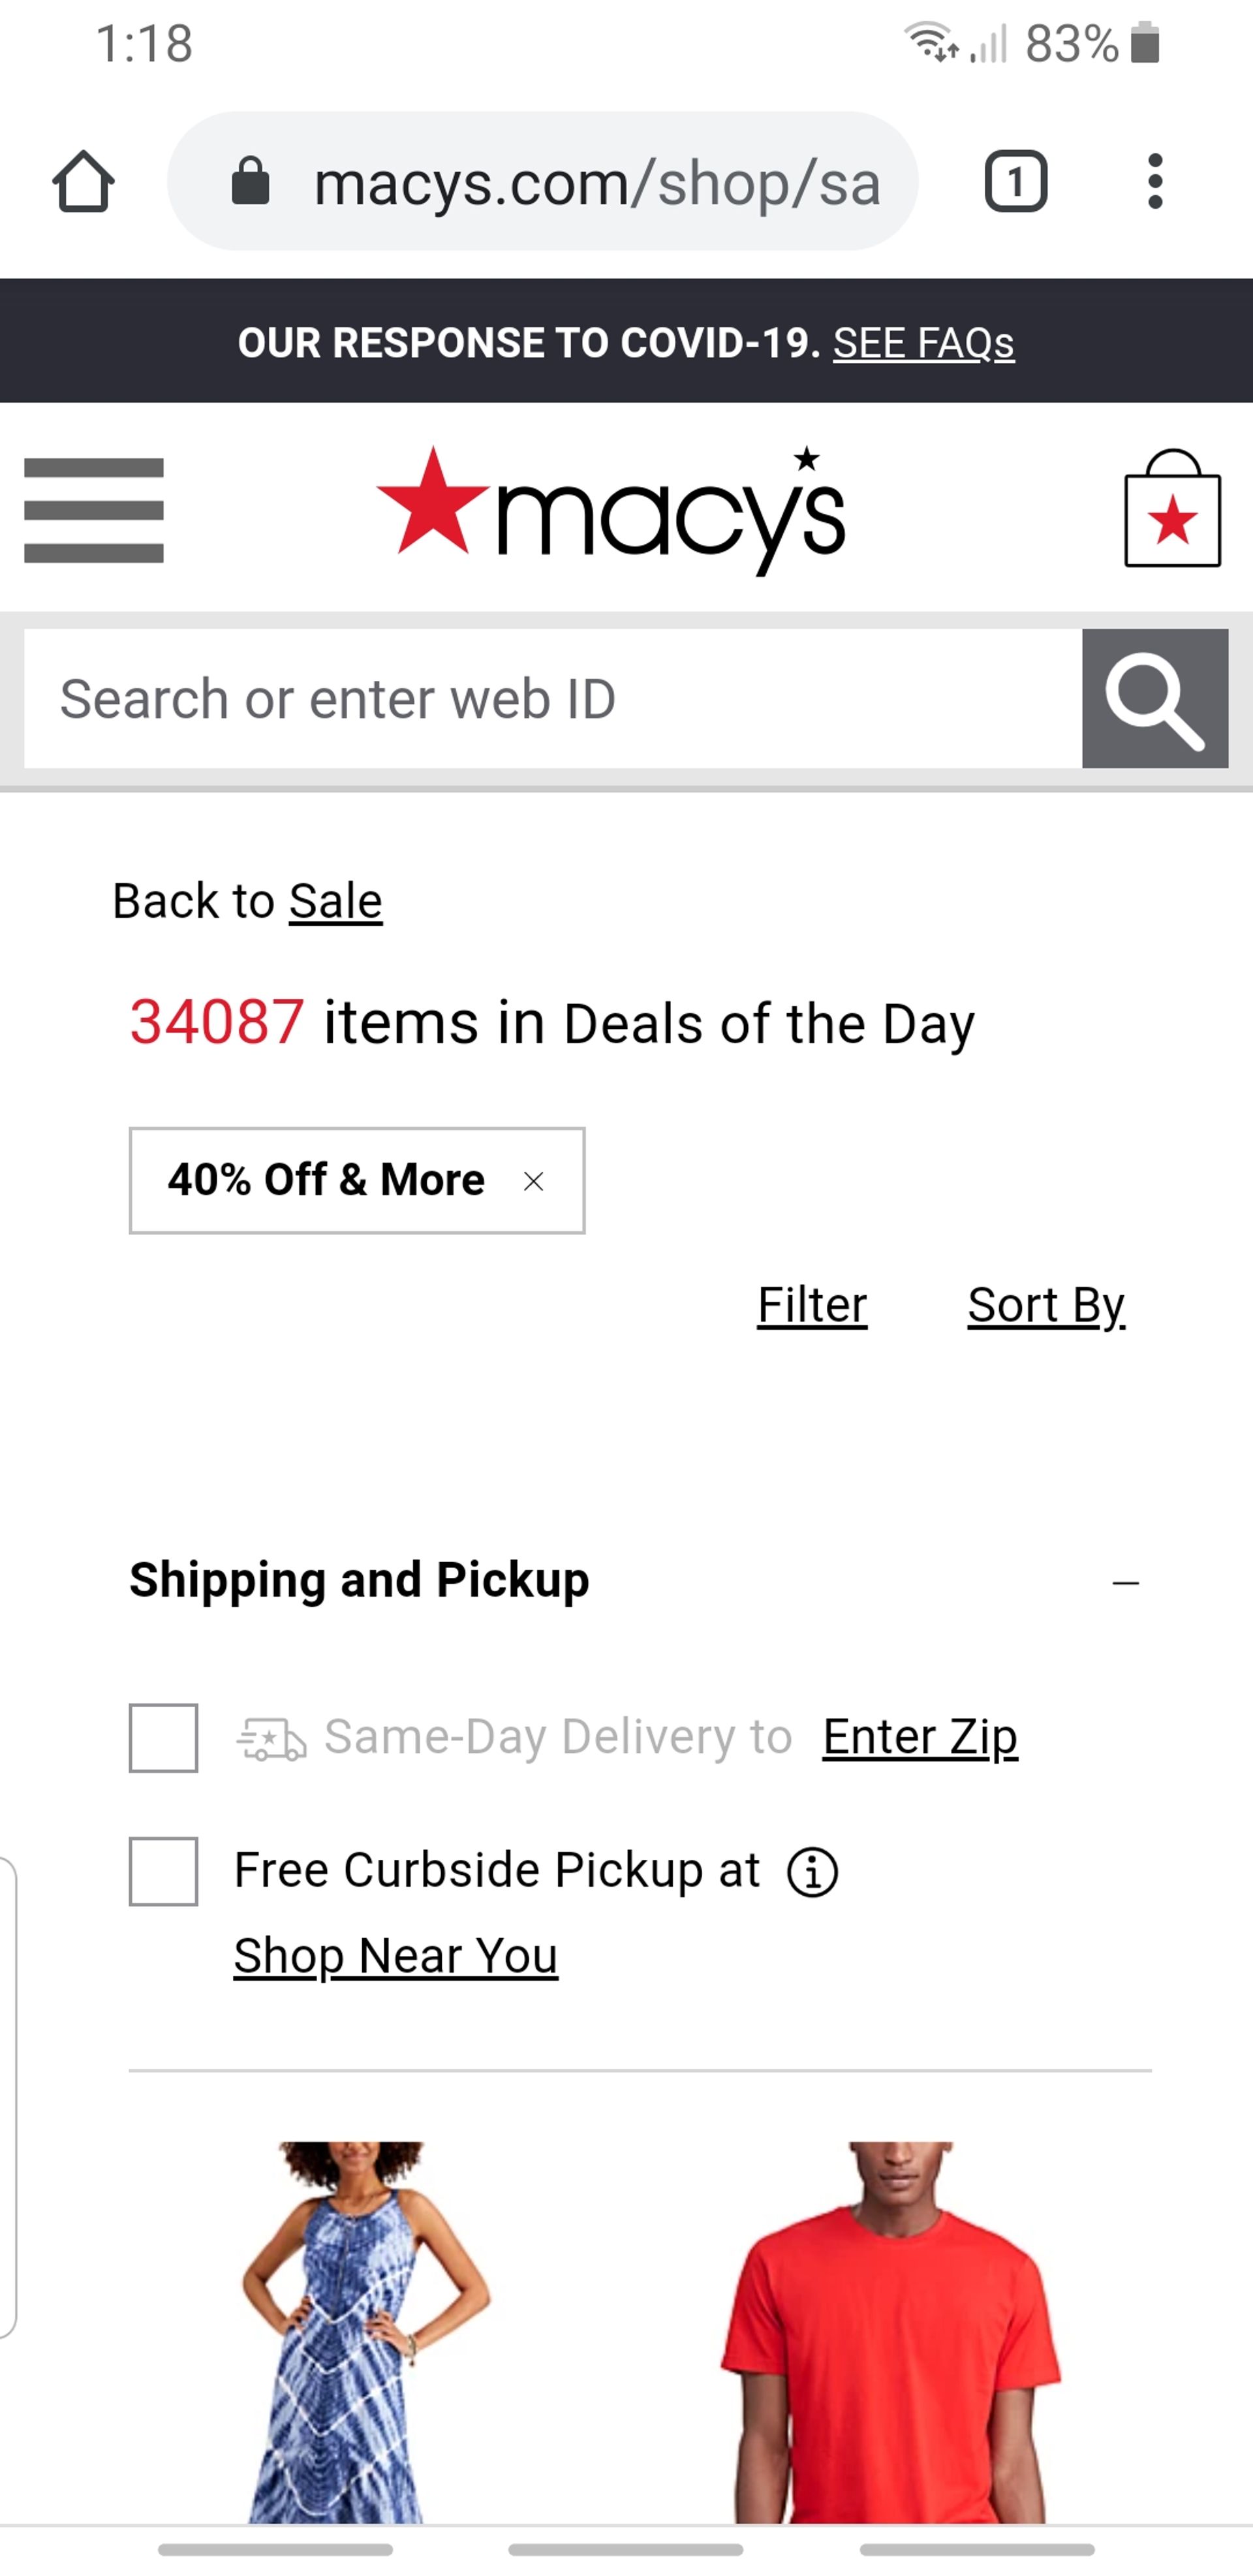Open the hamburger navigation menu

click(x=94, y=510)
